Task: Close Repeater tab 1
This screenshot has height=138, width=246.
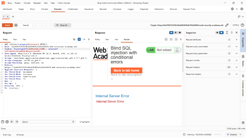Action: 7,17
